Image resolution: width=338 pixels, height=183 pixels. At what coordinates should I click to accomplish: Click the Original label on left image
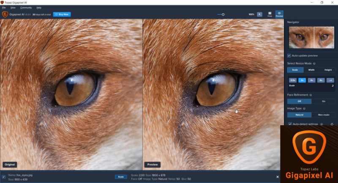(x=10, y=164)
